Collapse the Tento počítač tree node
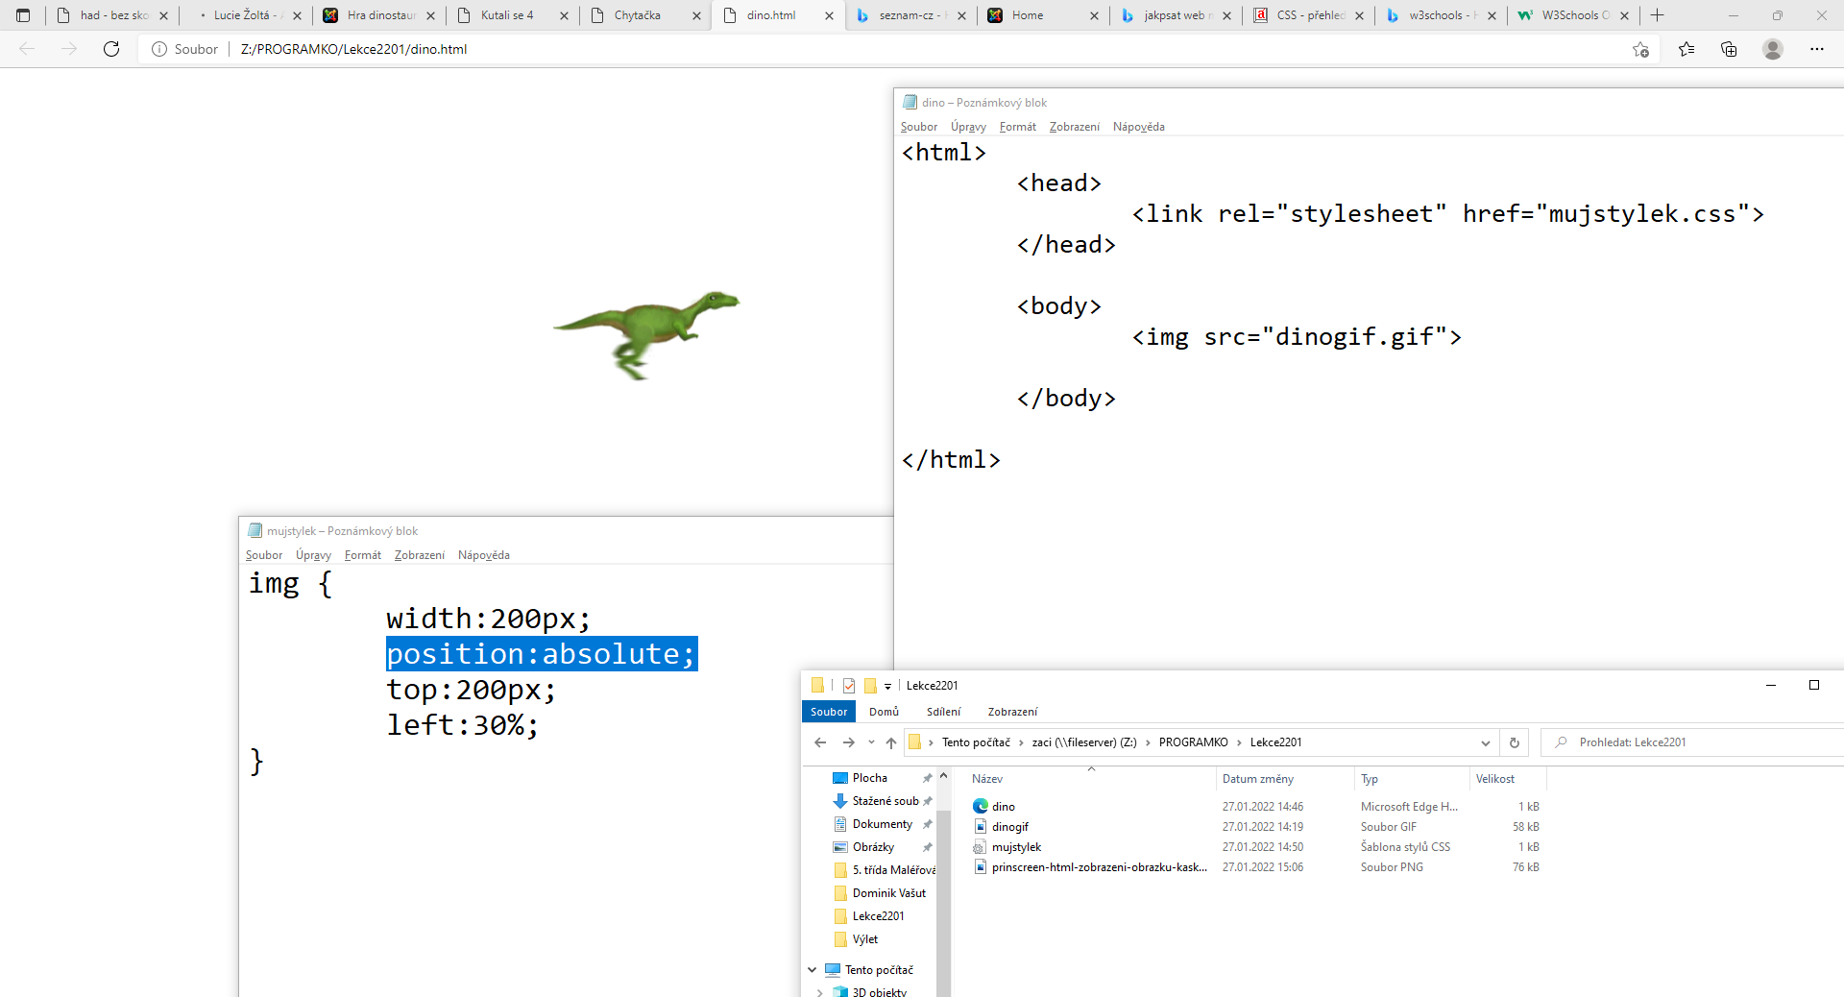This screenshot has height=997, width=1844. (813, 970)
